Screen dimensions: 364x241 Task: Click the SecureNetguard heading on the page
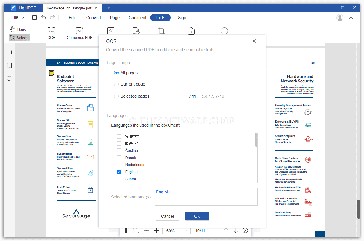pyautogui.click(x=285, y=136)
